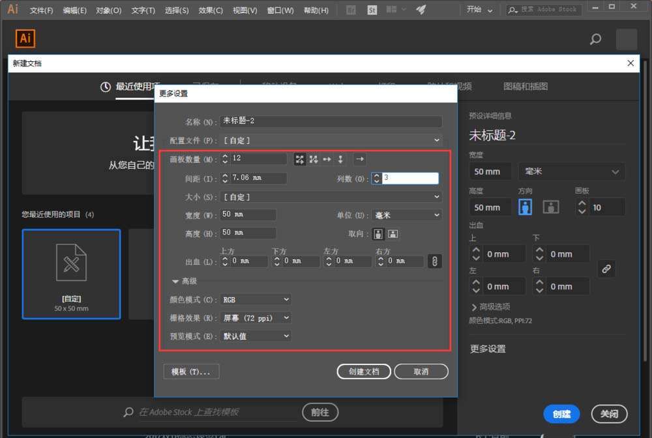The image size is (652, 438).
Task: Click the user profile box beside the search icon
Action: (x=626, y=39)
